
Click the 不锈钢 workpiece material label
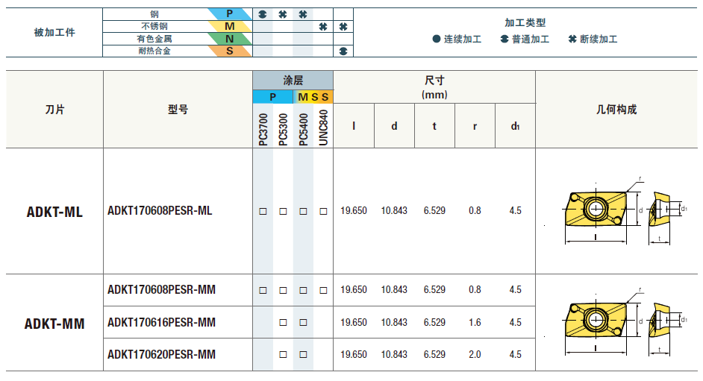pos(154,26)
